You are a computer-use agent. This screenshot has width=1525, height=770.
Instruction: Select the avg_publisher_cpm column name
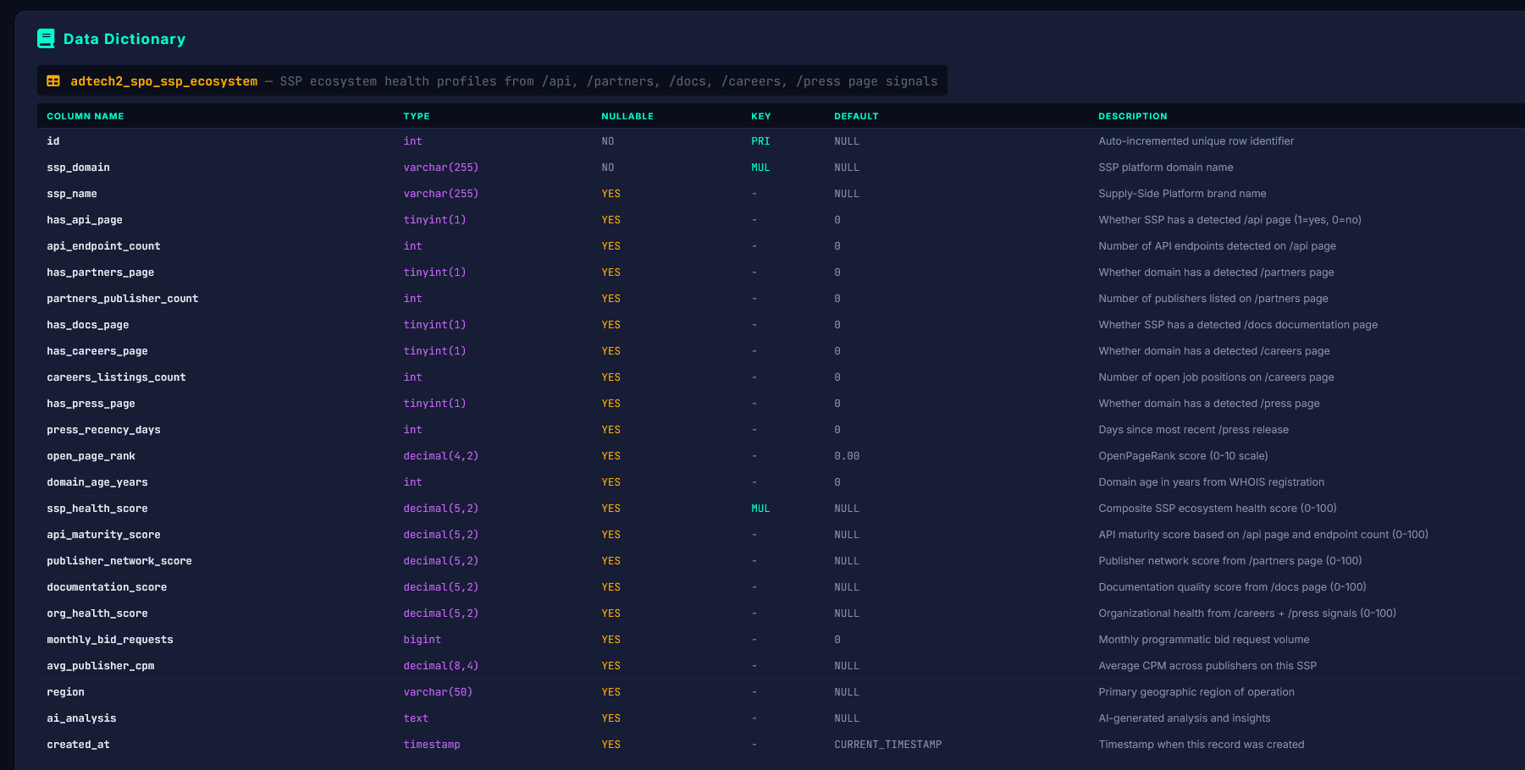pos(101,666)
